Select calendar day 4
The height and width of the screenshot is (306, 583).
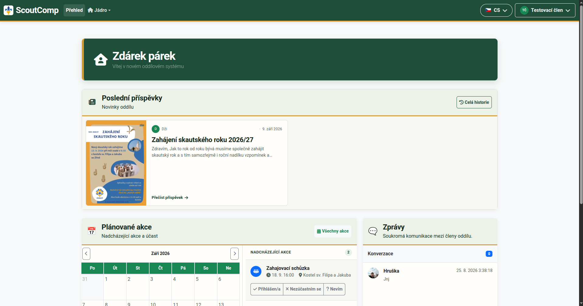click(x=183, y=287)
